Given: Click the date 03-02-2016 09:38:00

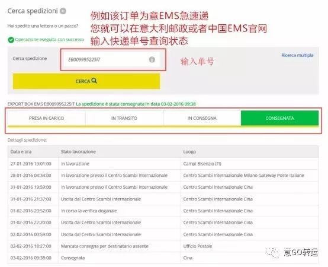Looking at the screenshot, I should (x=31, y=258).
